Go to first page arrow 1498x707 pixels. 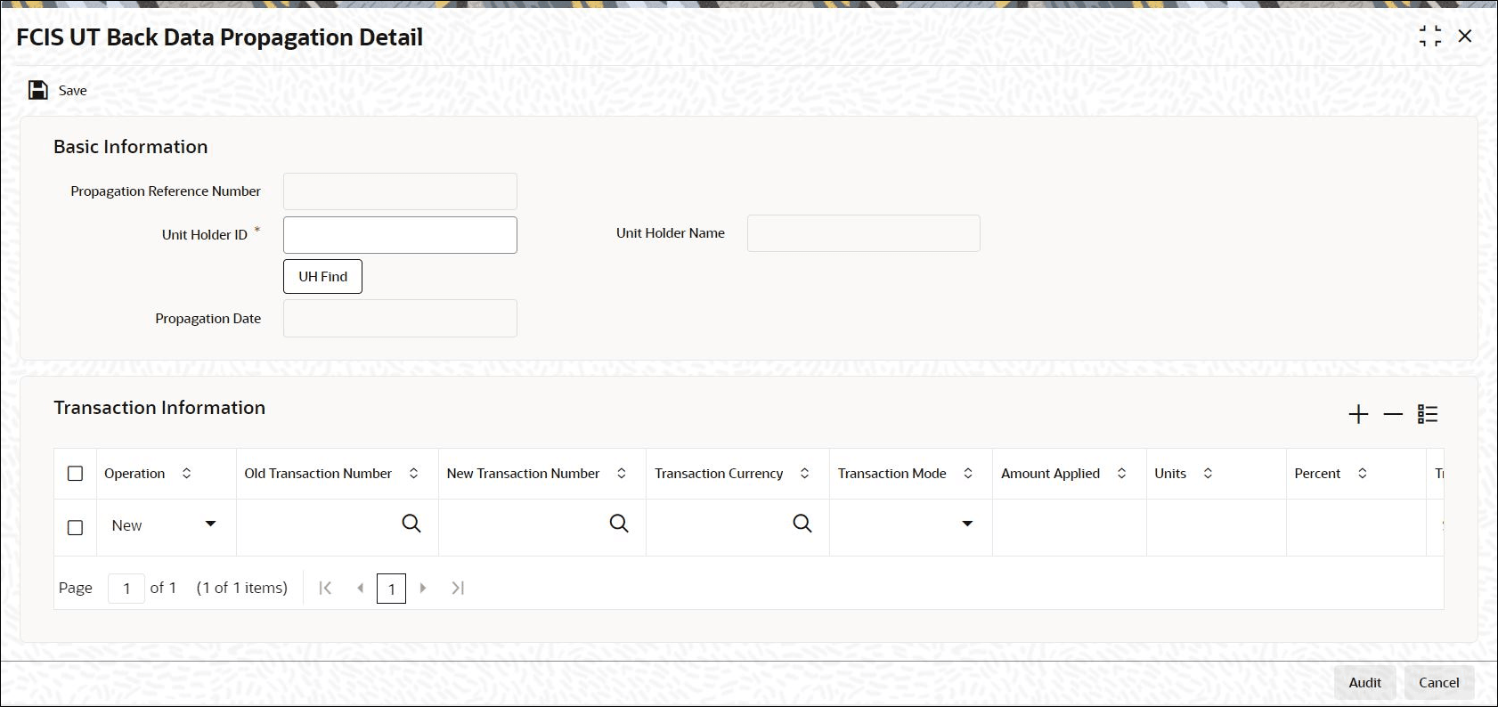(x=325, y=588)
